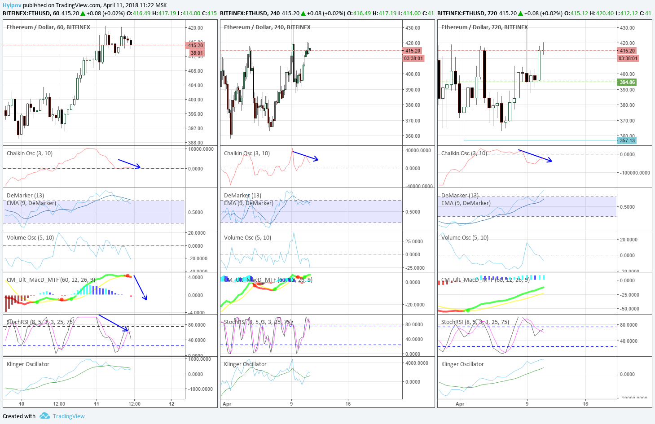
Task: Click Klinger Oscillator label in 240 chart
Action: (245, 364)
